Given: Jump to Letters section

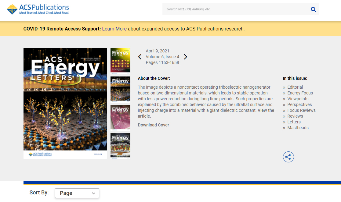Looking at the screenshot, I should click(x=294, y=122).
